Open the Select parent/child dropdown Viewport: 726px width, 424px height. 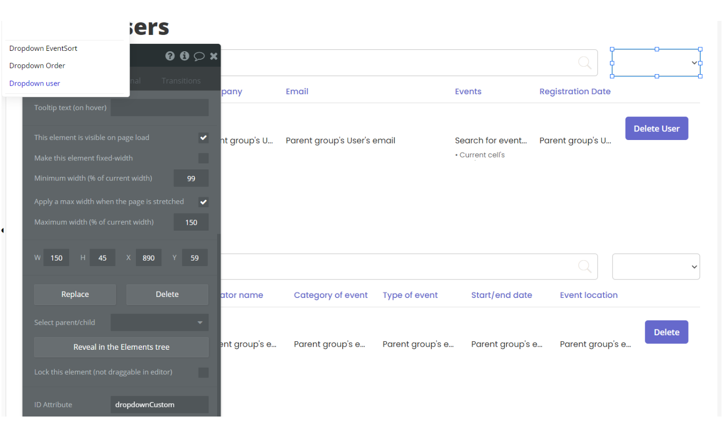159,322
